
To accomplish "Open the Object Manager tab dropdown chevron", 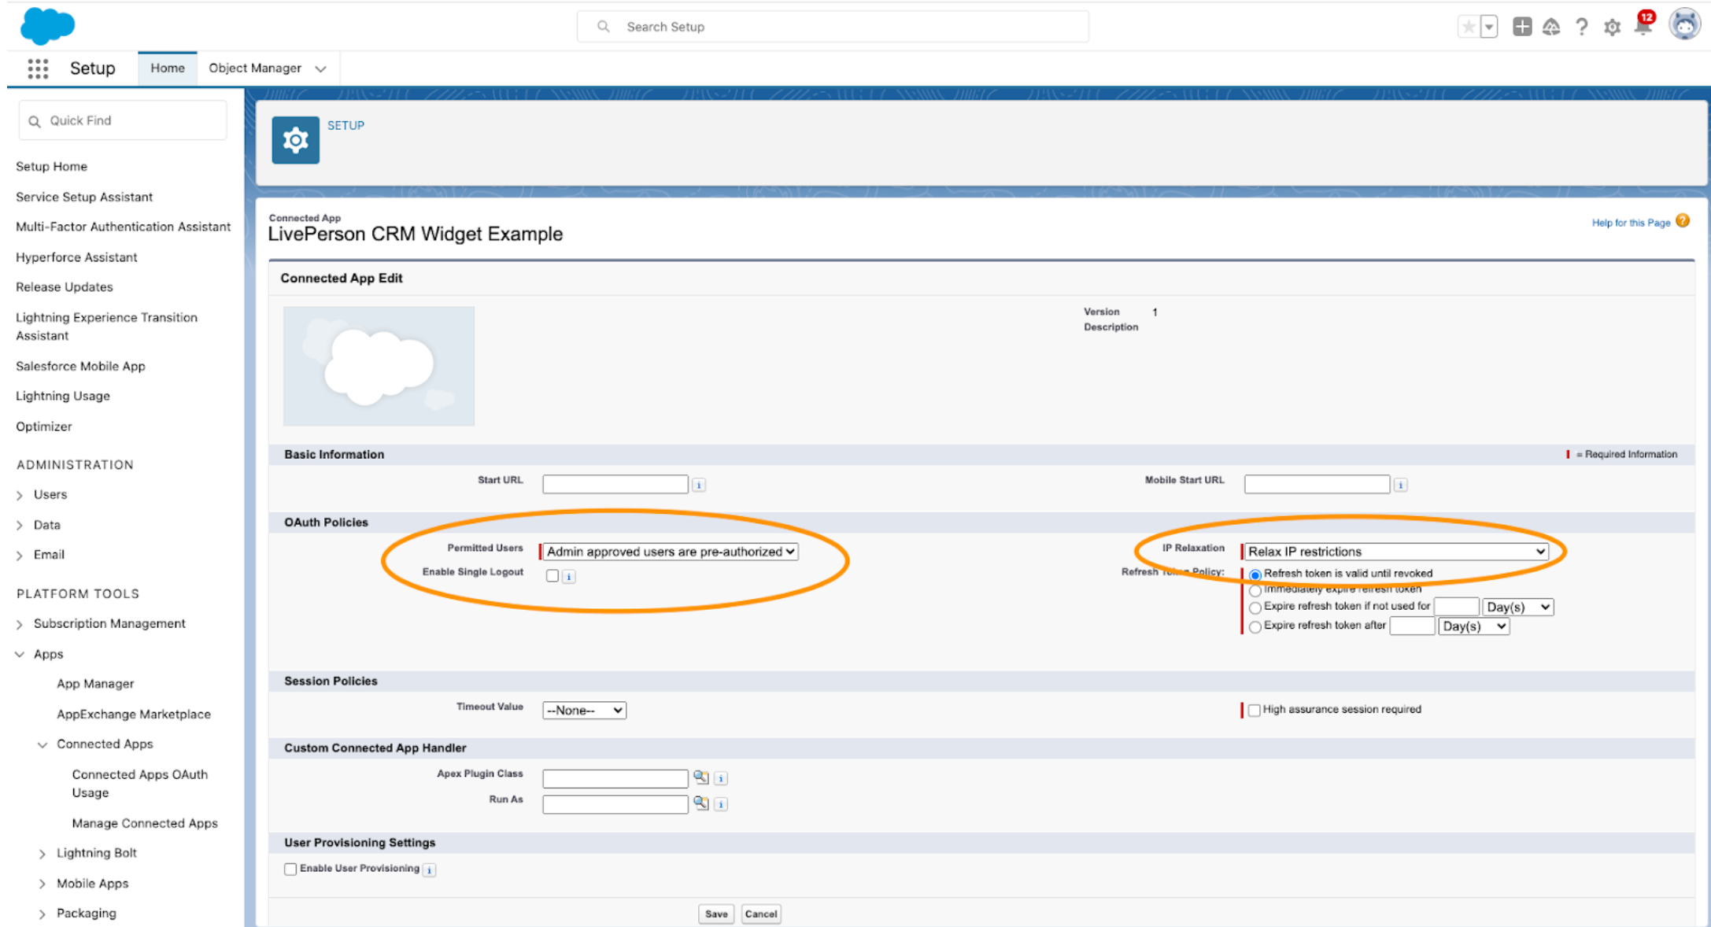I will [x=321, y=69].
